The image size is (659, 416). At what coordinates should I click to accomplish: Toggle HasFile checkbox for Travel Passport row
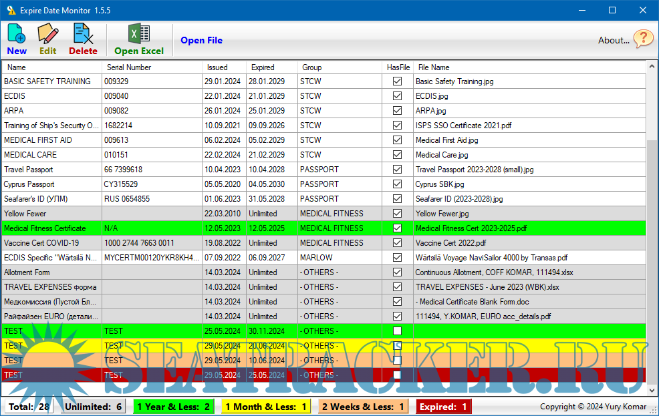point(397,170)
